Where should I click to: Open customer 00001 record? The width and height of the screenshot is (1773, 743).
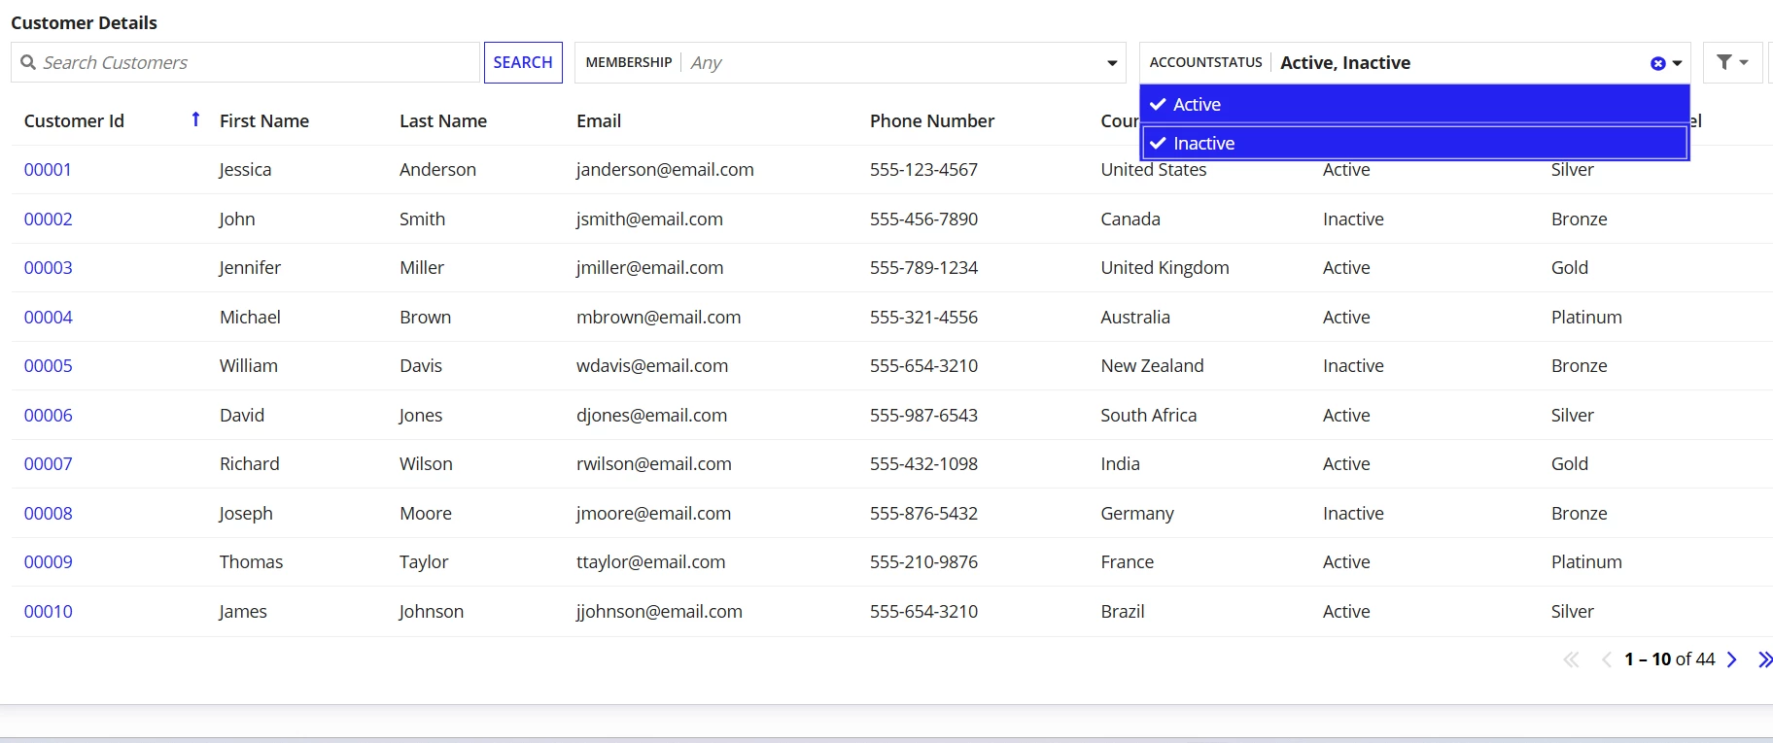[48, 169]
